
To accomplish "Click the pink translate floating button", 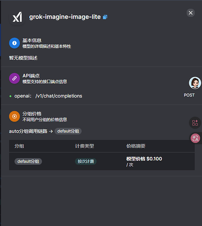I will (195, 138).
